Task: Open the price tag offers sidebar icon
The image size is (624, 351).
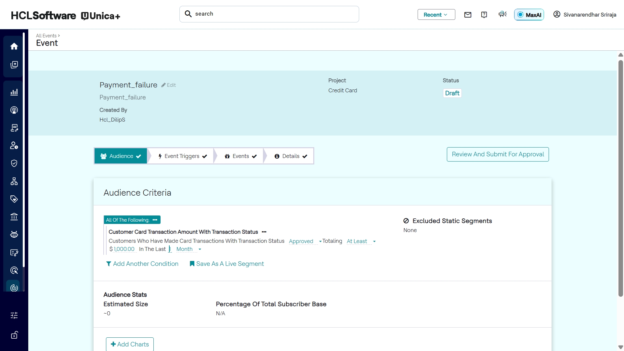Action: click(14, 199)
